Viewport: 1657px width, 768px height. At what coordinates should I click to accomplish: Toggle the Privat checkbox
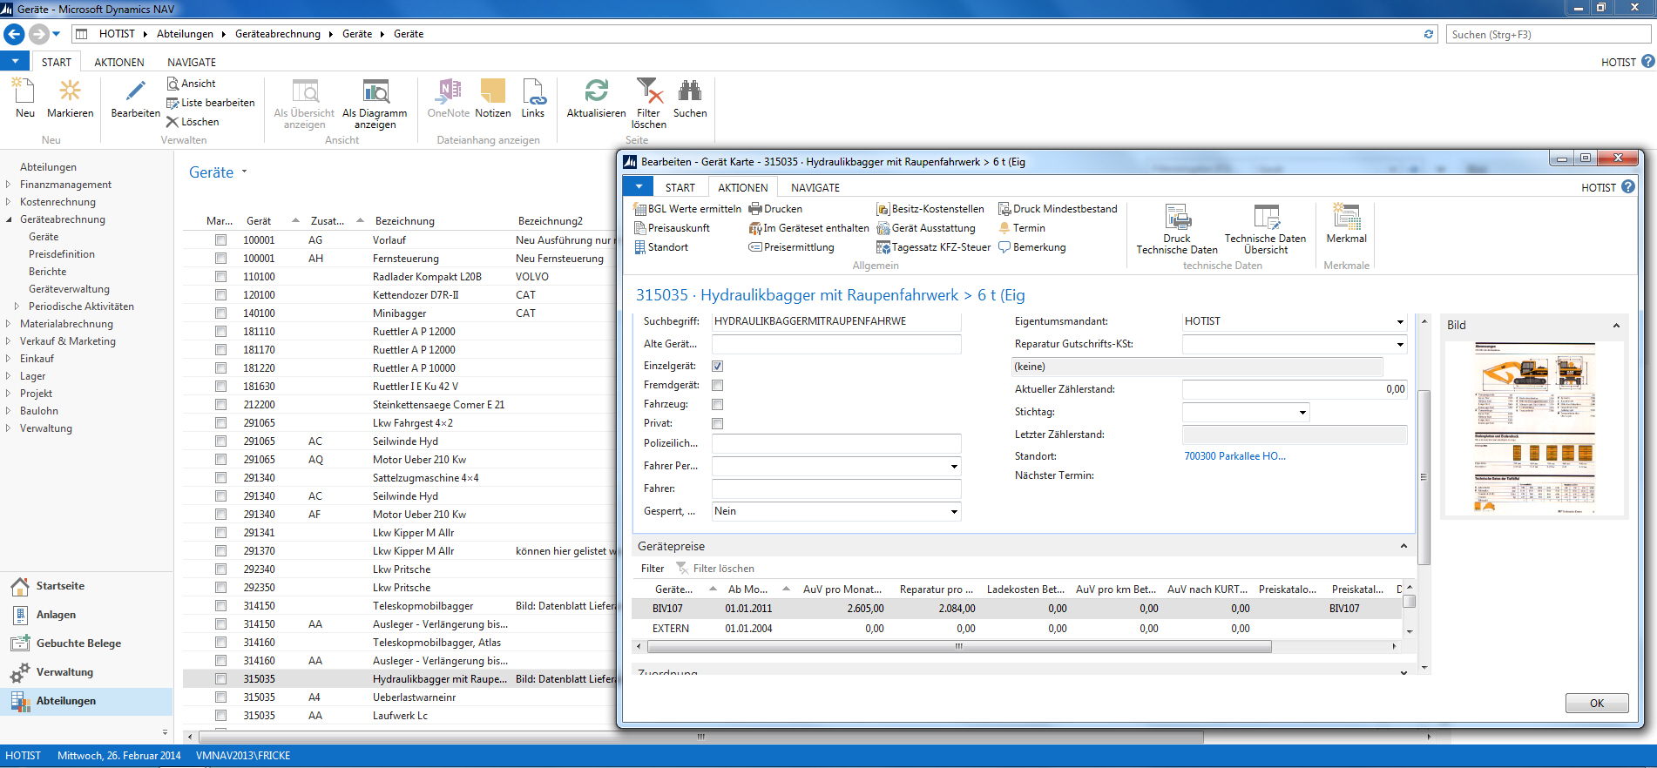click(x=717, y=424)
